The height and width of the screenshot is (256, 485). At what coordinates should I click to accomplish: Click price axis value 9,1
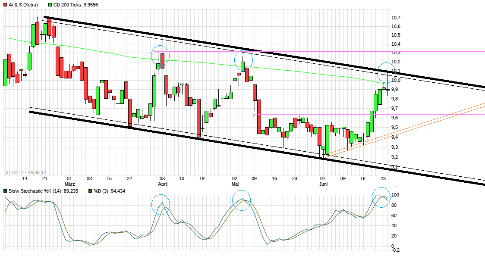(x=395, y=167)
